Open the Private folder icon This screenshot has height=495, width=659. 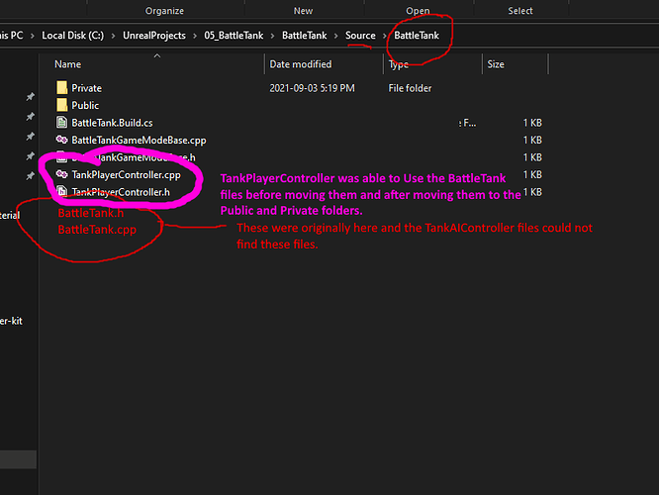[61, 87]
